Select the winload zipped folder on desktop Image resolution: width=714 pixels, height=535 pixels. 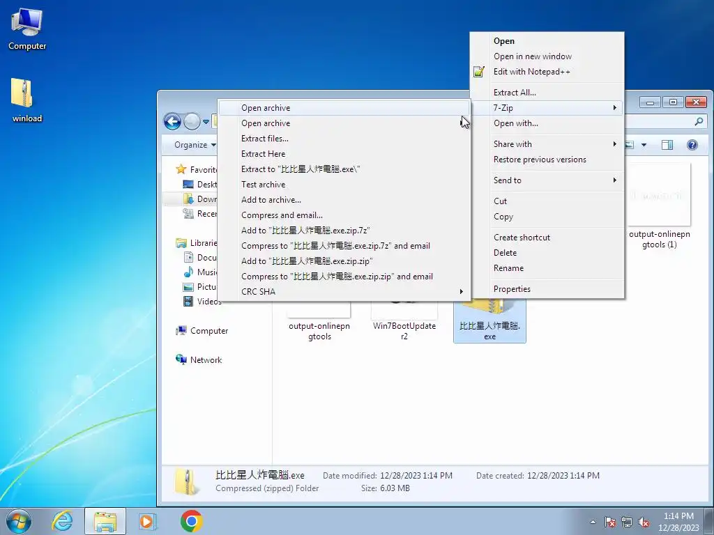click(26, 100)
